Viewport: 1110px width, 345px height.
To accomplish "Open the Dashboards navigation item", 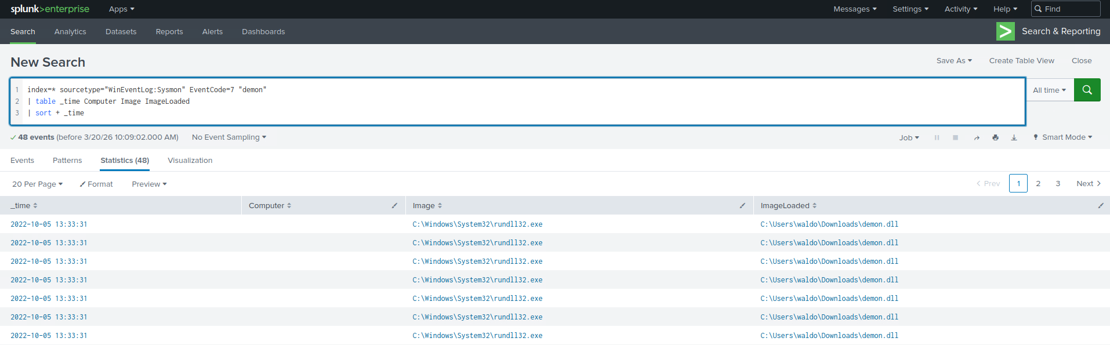I will (x=263, y=32).
